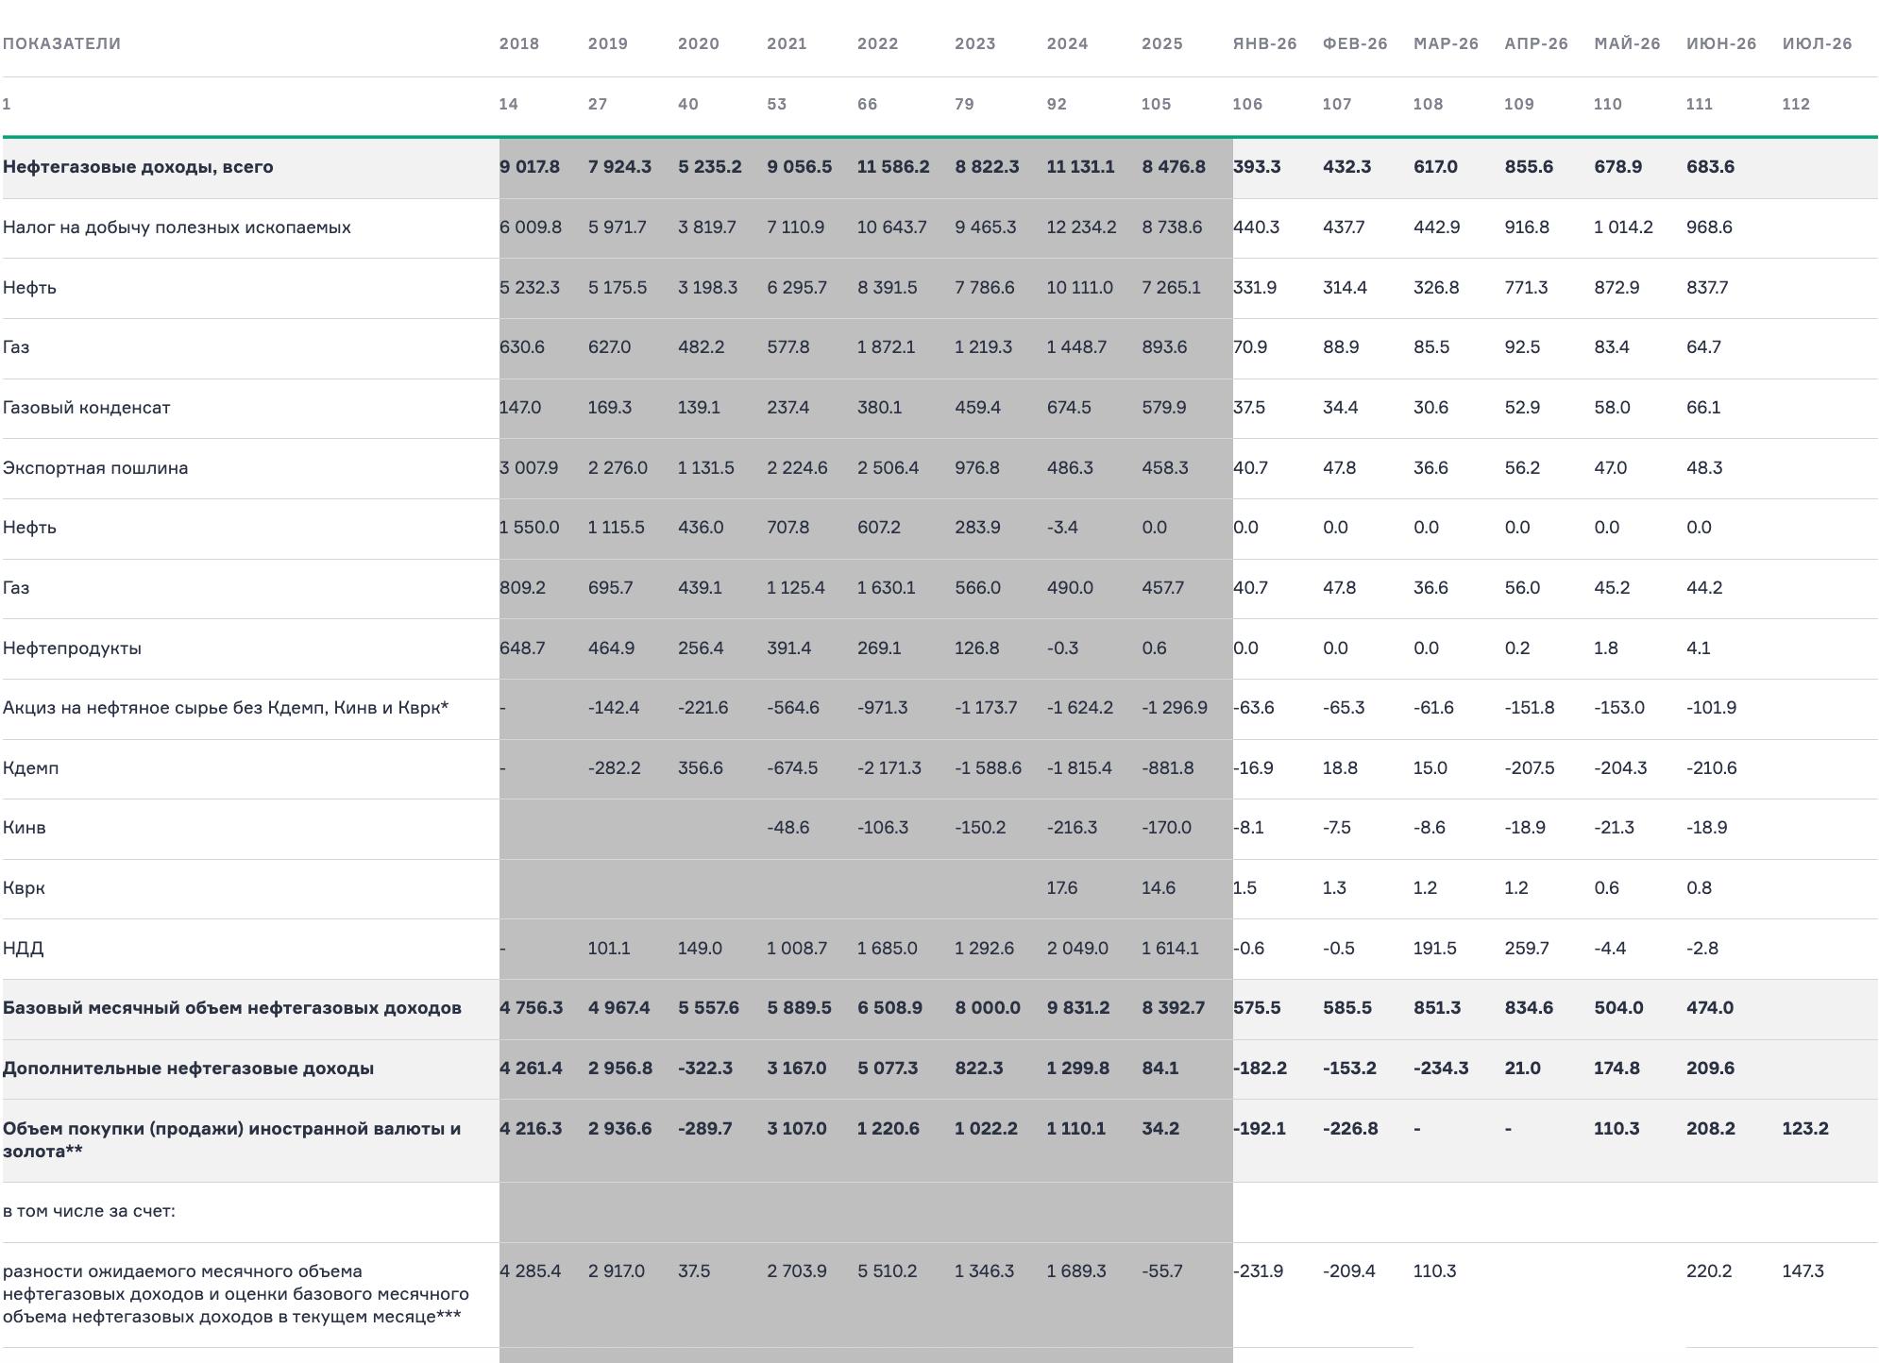Select the 2018 column header
This screenshot has height=1363, width=1879.
tap(519, 43)
